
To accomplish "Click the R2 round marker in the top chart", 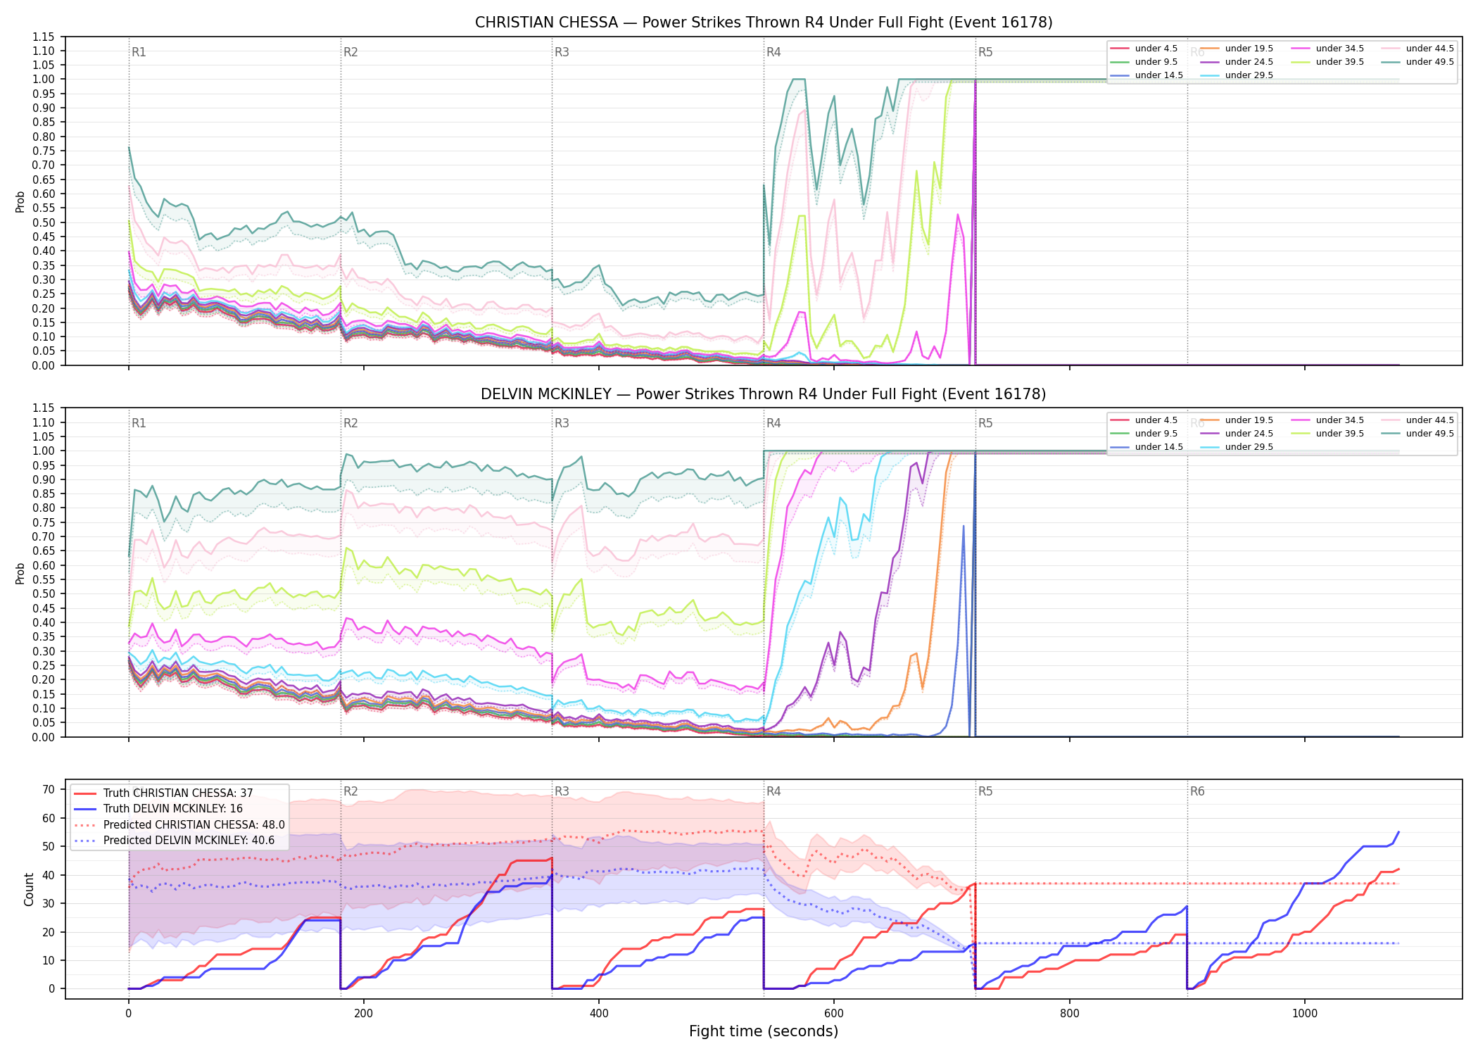I will point(350,53).
